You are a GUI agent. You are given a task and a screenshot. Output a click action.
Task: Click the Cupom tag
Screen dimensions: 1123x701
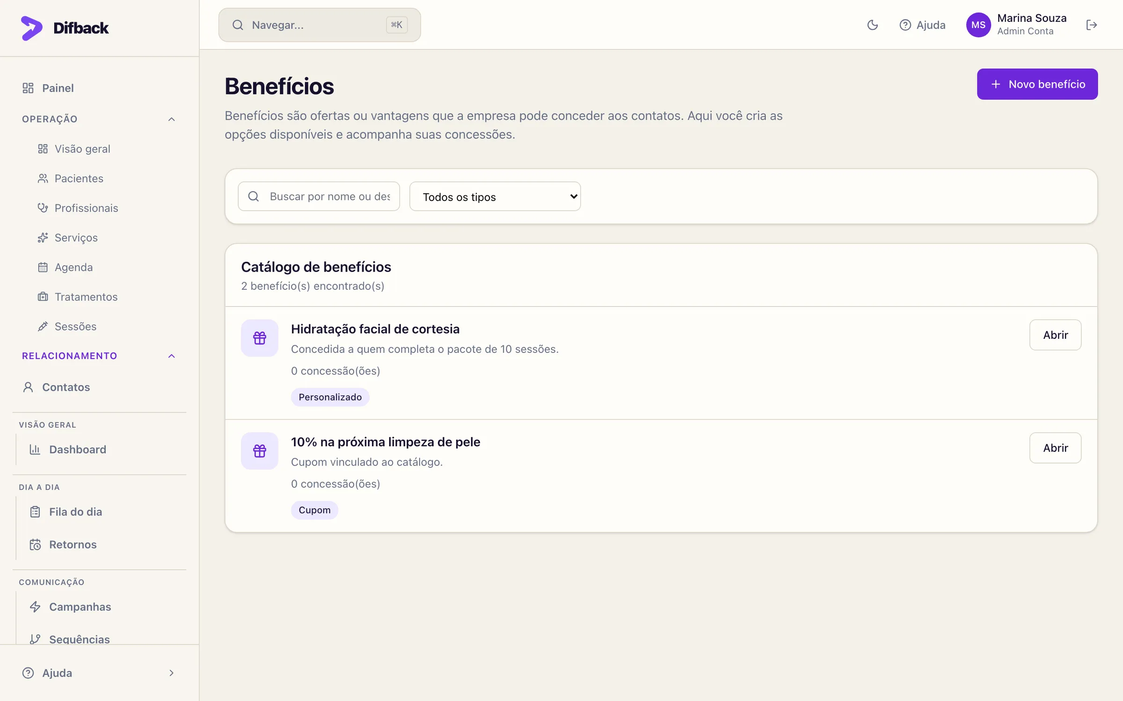[314, 510]
